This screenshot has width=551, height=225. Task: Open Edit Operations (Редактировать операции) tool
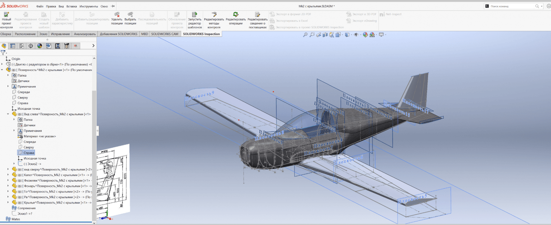(236, 15)
